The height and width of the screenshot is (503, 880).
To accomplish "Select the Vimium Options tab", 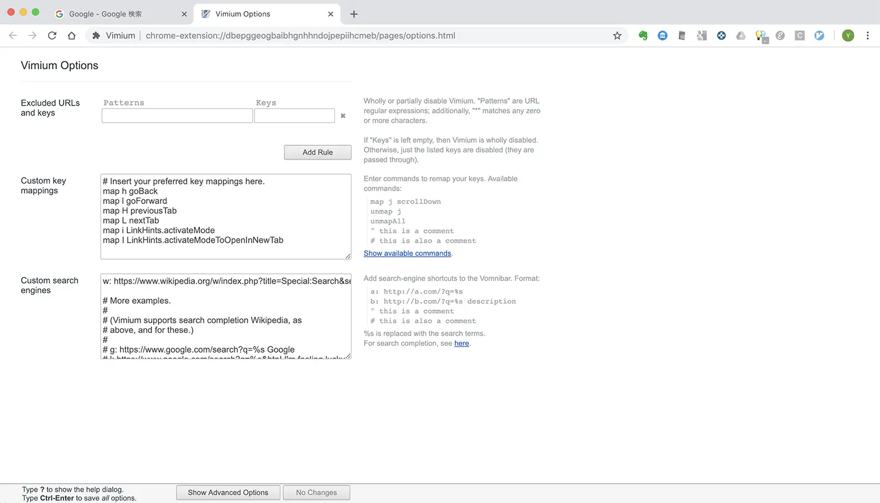I will 267,14.
